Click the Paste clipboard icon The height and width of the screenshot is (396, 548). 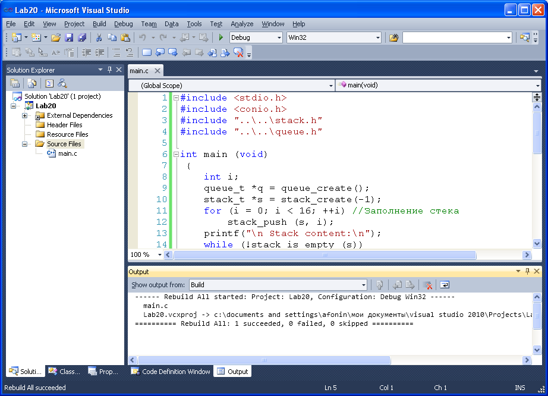(125, 37)
